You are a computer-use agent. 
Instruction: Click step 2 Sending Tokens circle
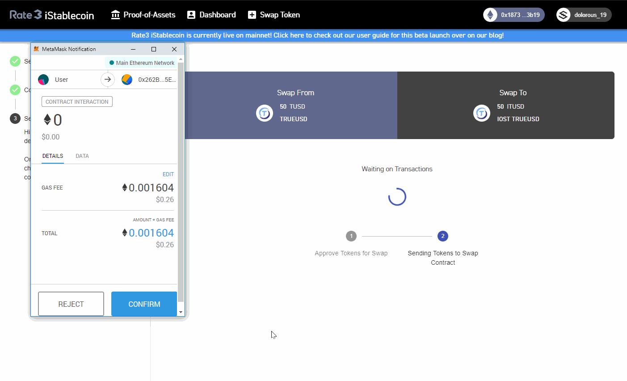tap(443, 236)
